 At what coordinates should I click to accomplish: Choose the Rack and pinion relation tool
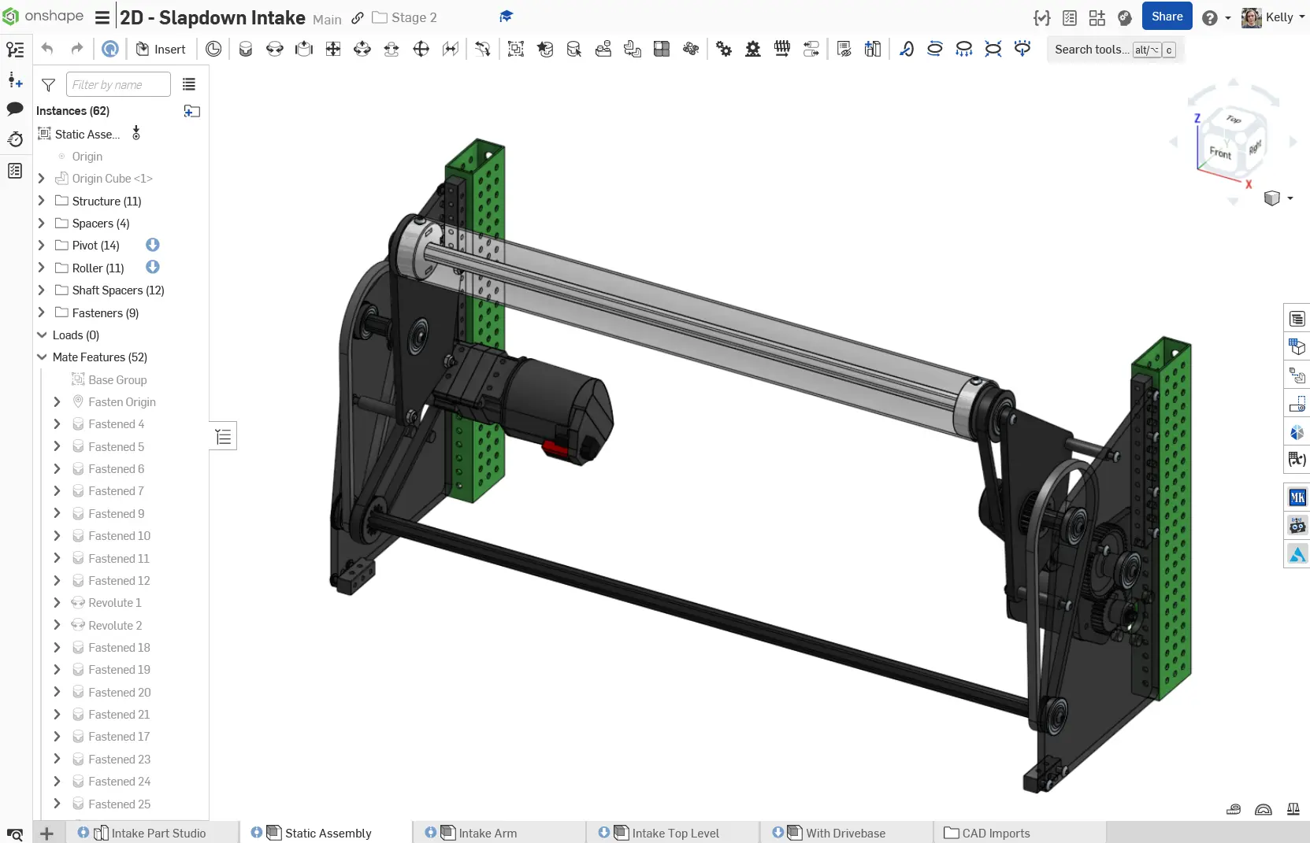pos(753,50)
